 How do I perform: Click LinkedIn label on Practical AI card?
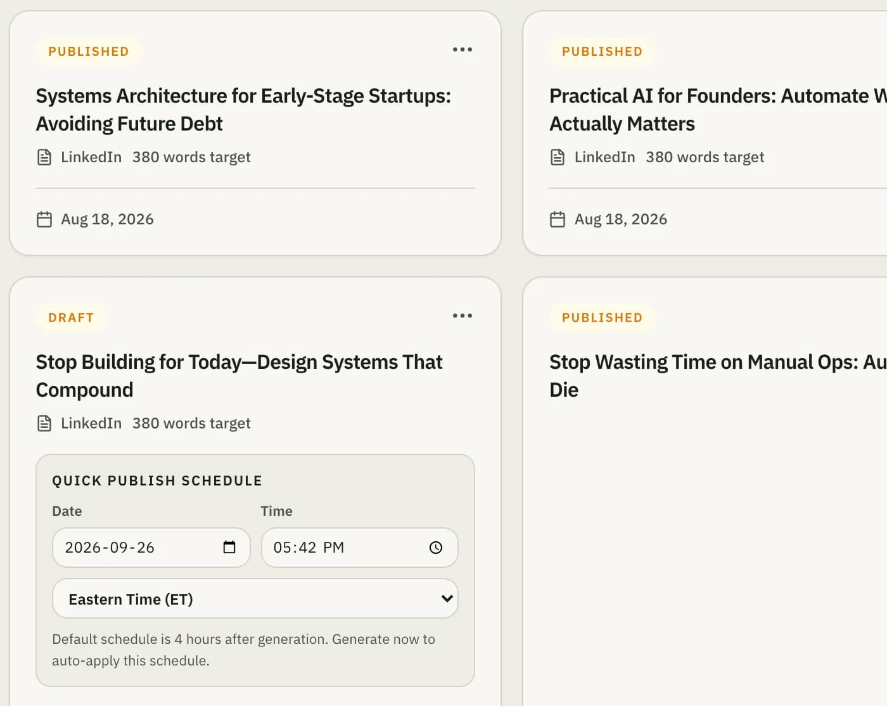point(605,157)
